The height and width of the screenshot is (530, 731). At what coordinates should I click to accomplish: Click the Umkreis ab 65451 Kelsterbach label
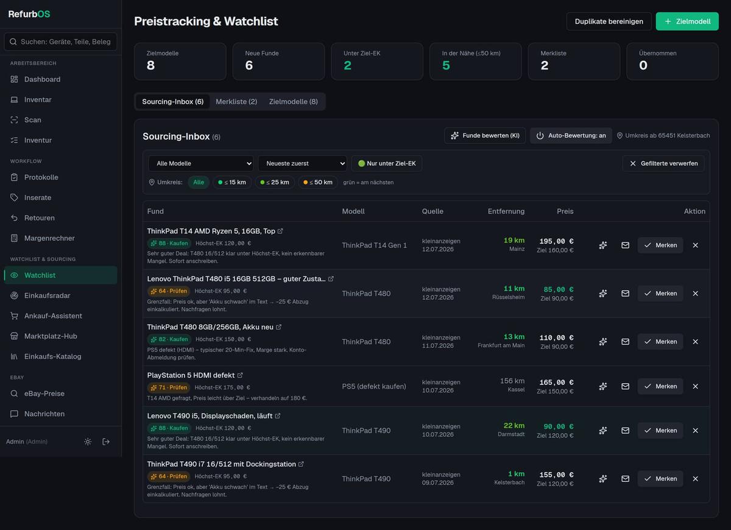click(663, 135)
